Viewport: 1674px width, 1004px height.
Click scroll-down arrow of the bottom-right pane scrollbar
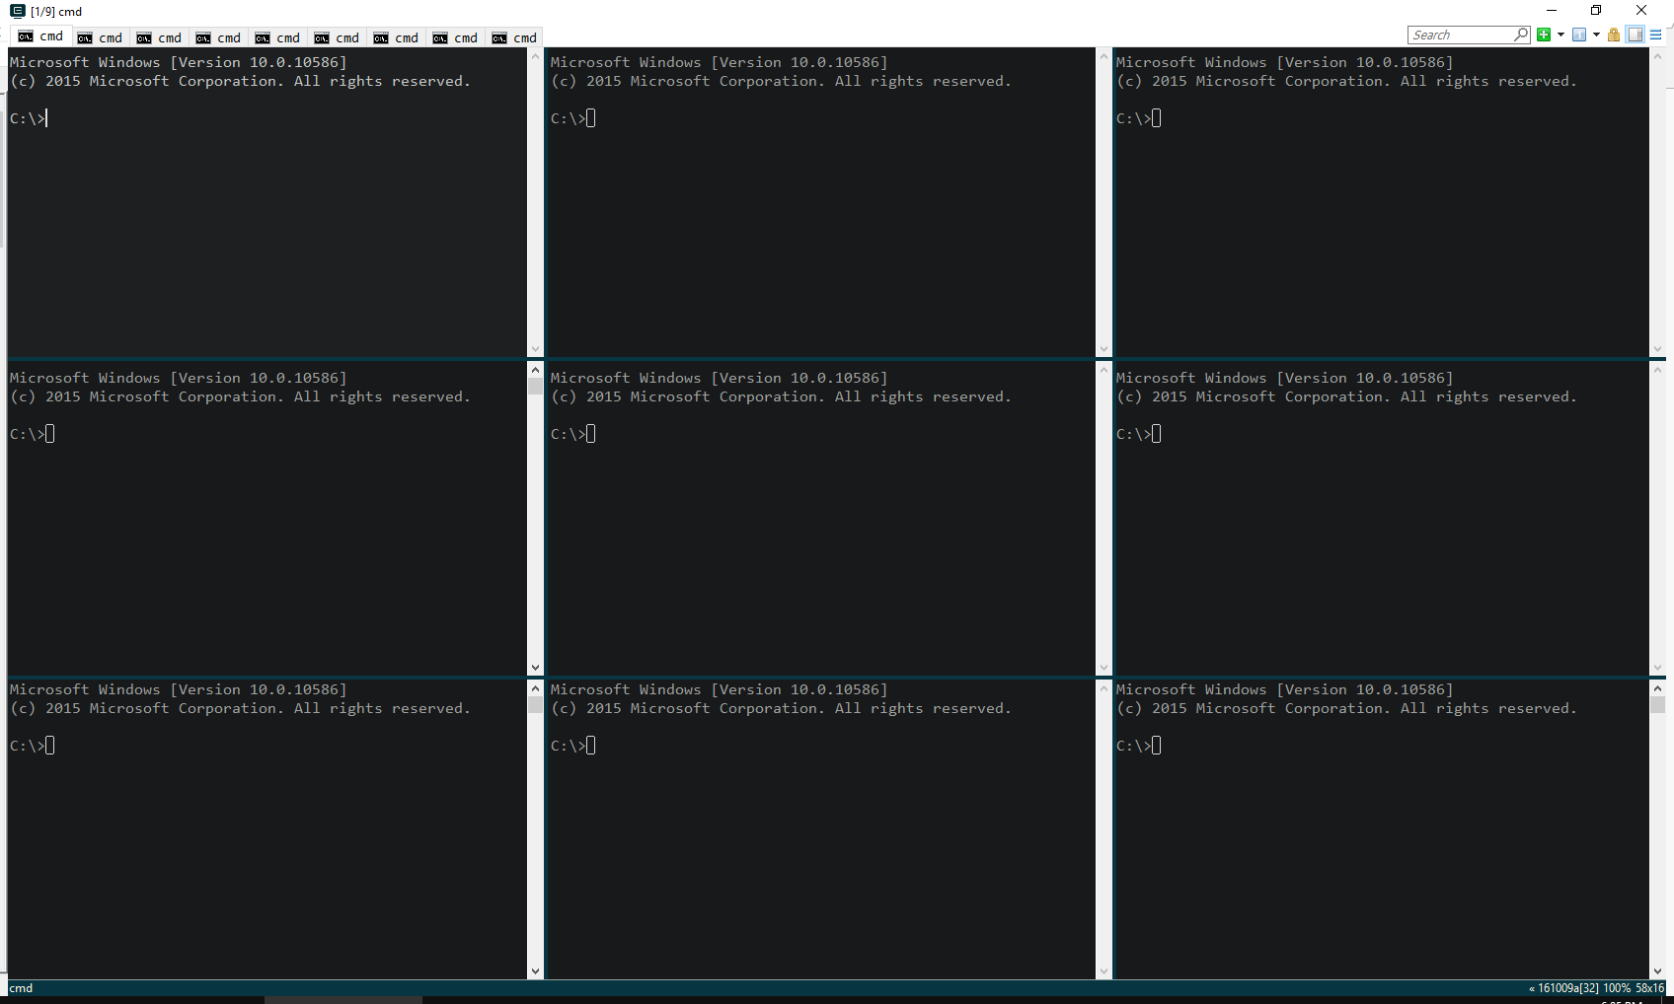click(1657, 971)
